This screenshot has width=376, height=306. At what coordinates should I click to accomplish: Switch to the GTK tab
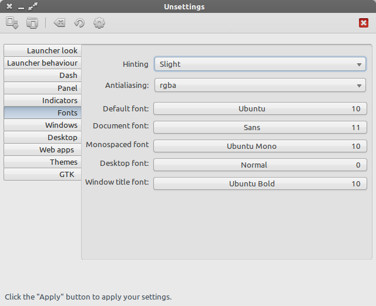(x=43, y=174)
